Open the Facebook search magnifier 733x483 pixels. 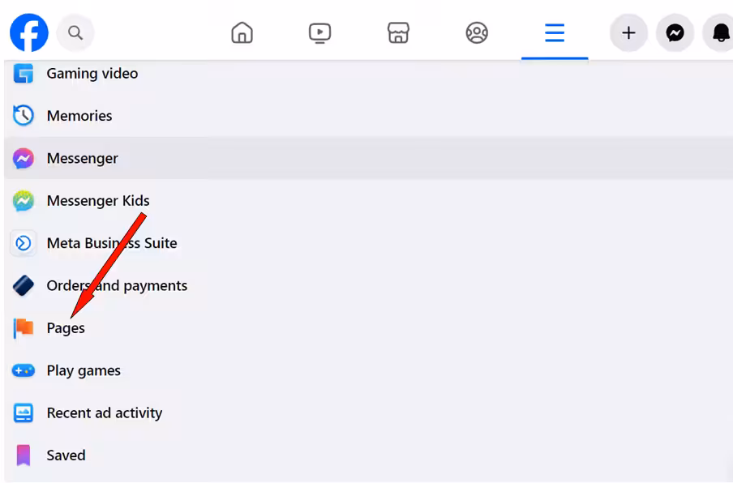pyautogui.click(x=75, y=32)
